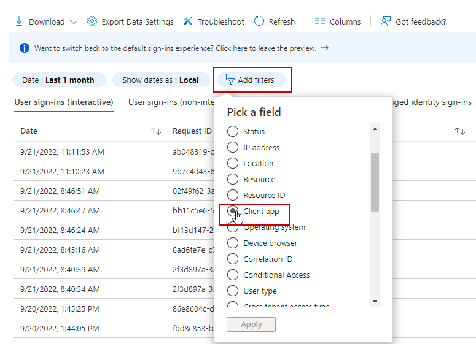The height and width of the screenshot is (344, 476).
Task: Sort by Date column arrows
Action: tap(156, 131)
